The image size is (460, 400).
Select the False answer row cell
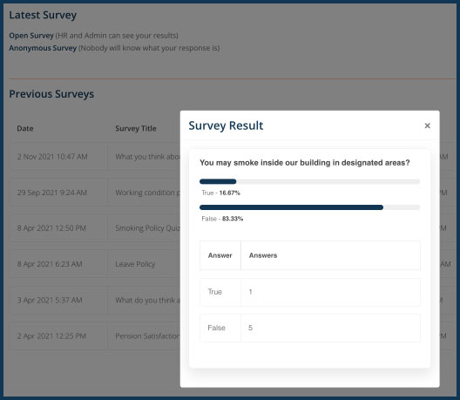(220, 328)
